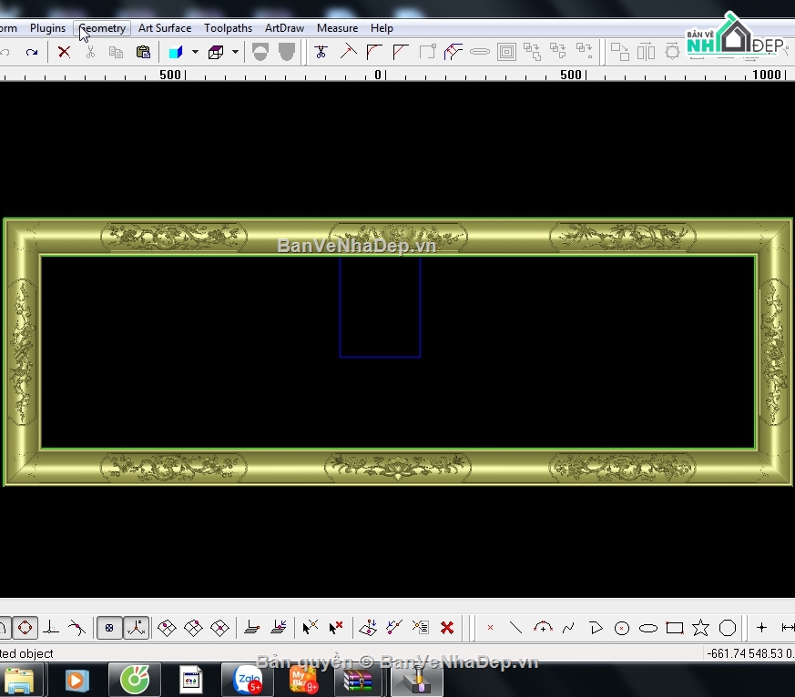
Task: Open Zalo from the taskbar
Action: click(248, 680)
